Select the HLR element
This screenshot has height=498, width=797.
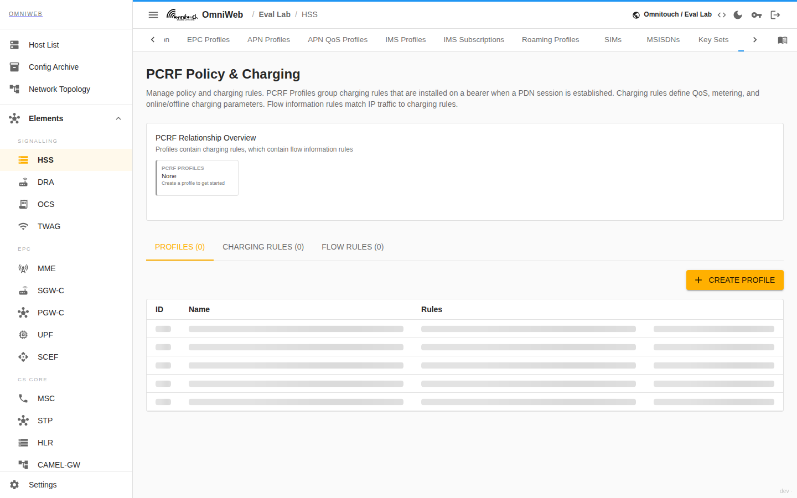pyautogui.click(x=66, y=443)
